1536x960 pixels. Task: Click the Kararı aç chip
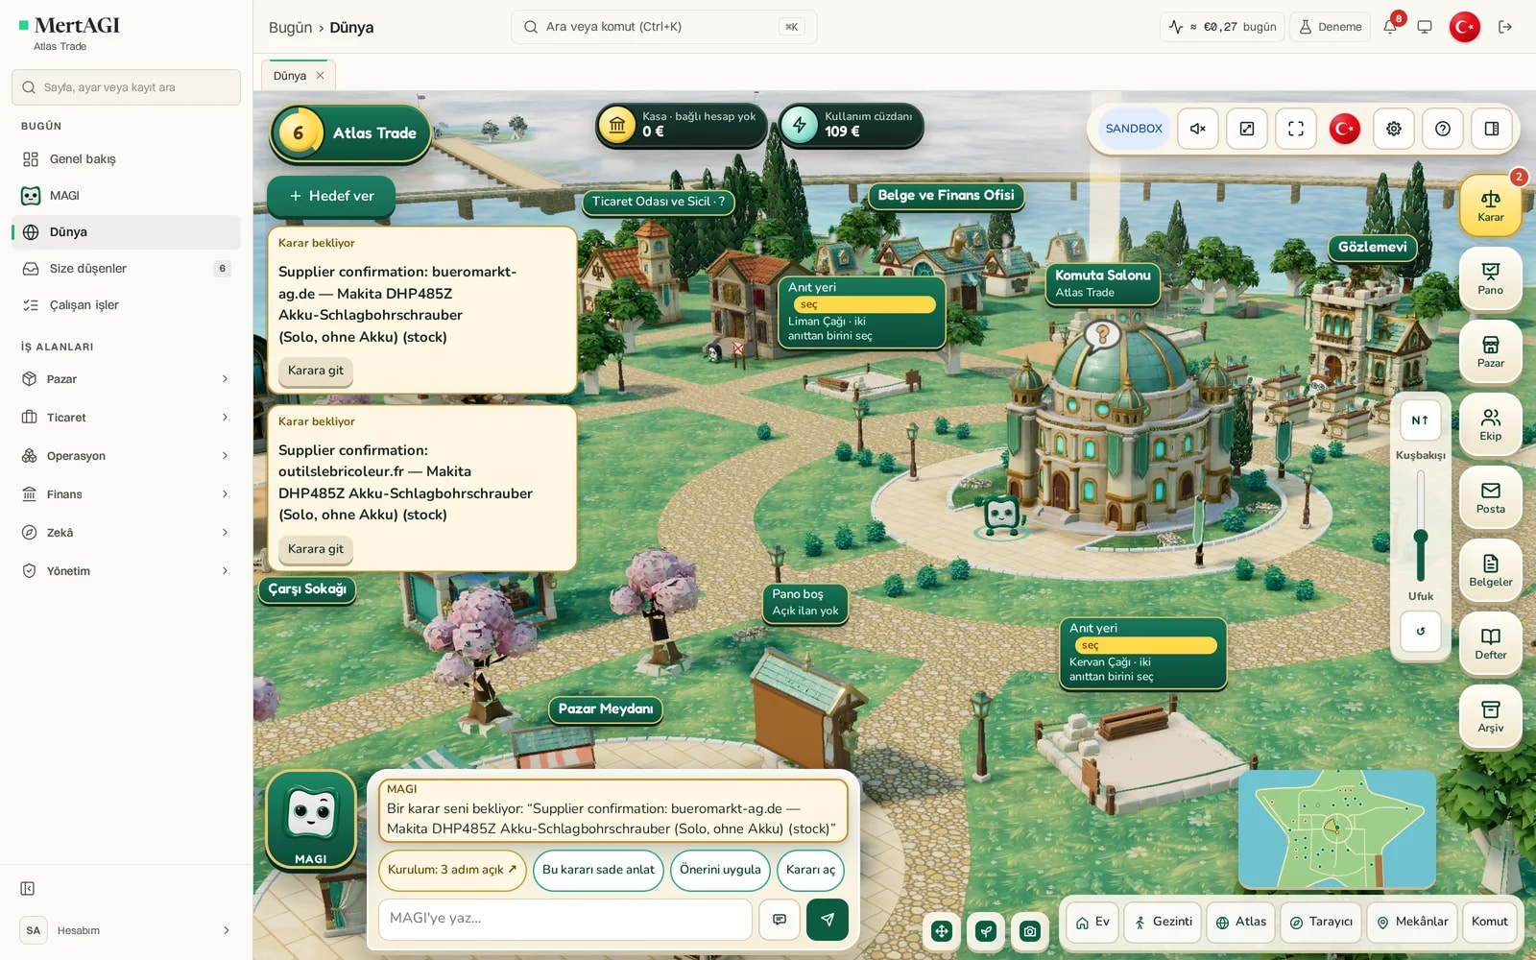click(x=810, y=870)
